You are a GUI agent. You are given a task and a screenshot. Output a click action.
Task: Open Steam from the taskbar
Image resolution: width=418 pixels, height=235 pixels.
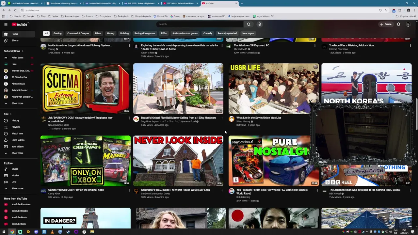68,232
